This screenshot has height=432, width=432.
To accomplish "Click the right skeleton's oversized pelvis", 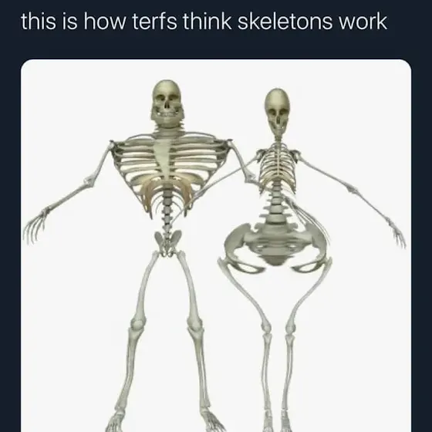I will click(276, 247).
